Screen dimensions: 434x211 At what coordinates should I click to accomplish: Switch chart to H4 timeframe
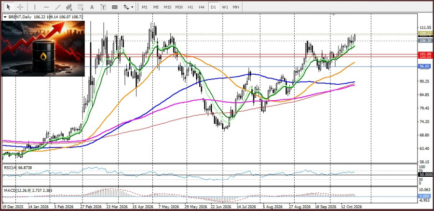coord(202,7)
